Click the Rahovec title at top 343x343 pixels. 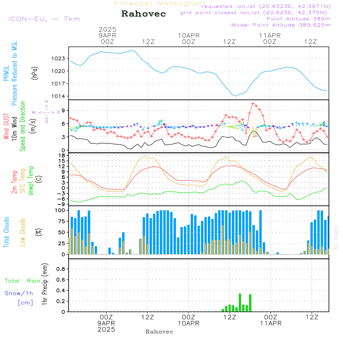click(143, 14)
